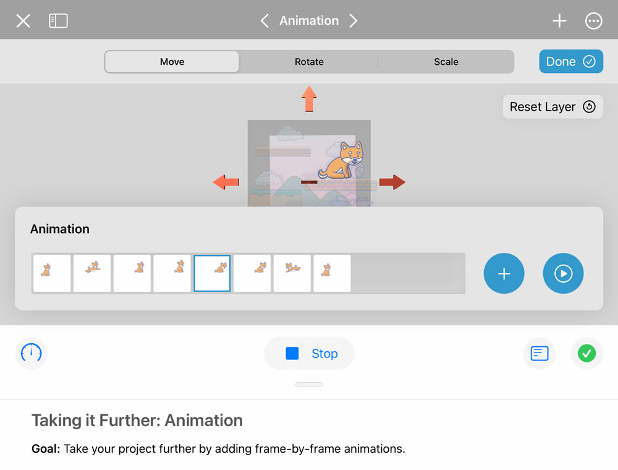Stop the running code
Viewport: 618px width, 470px height.
tap(309, 354)
